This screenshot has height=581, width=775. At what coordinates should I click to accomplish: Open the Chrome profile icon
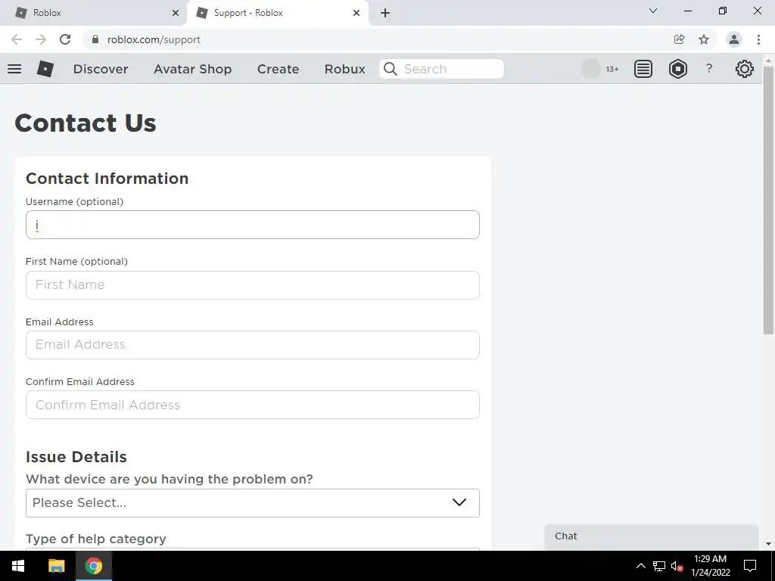(x=734, y=39)
